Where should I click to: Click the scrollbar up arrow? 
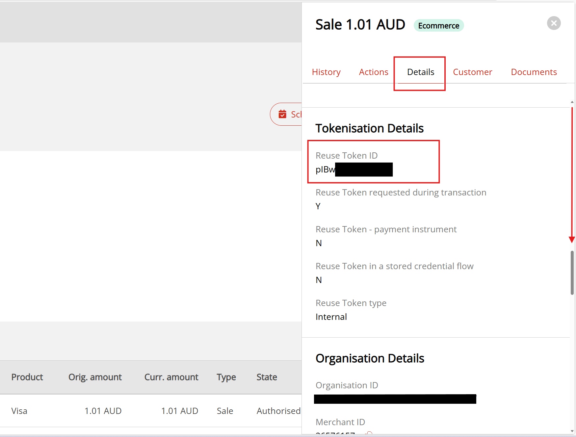click(572, 102)
